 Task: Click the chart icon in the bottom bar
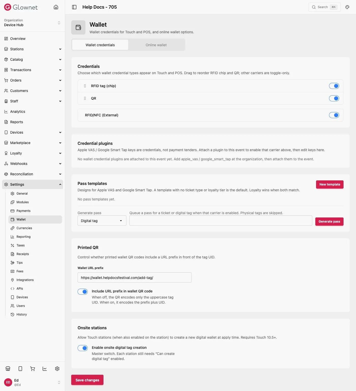click(x=45, y=369)
